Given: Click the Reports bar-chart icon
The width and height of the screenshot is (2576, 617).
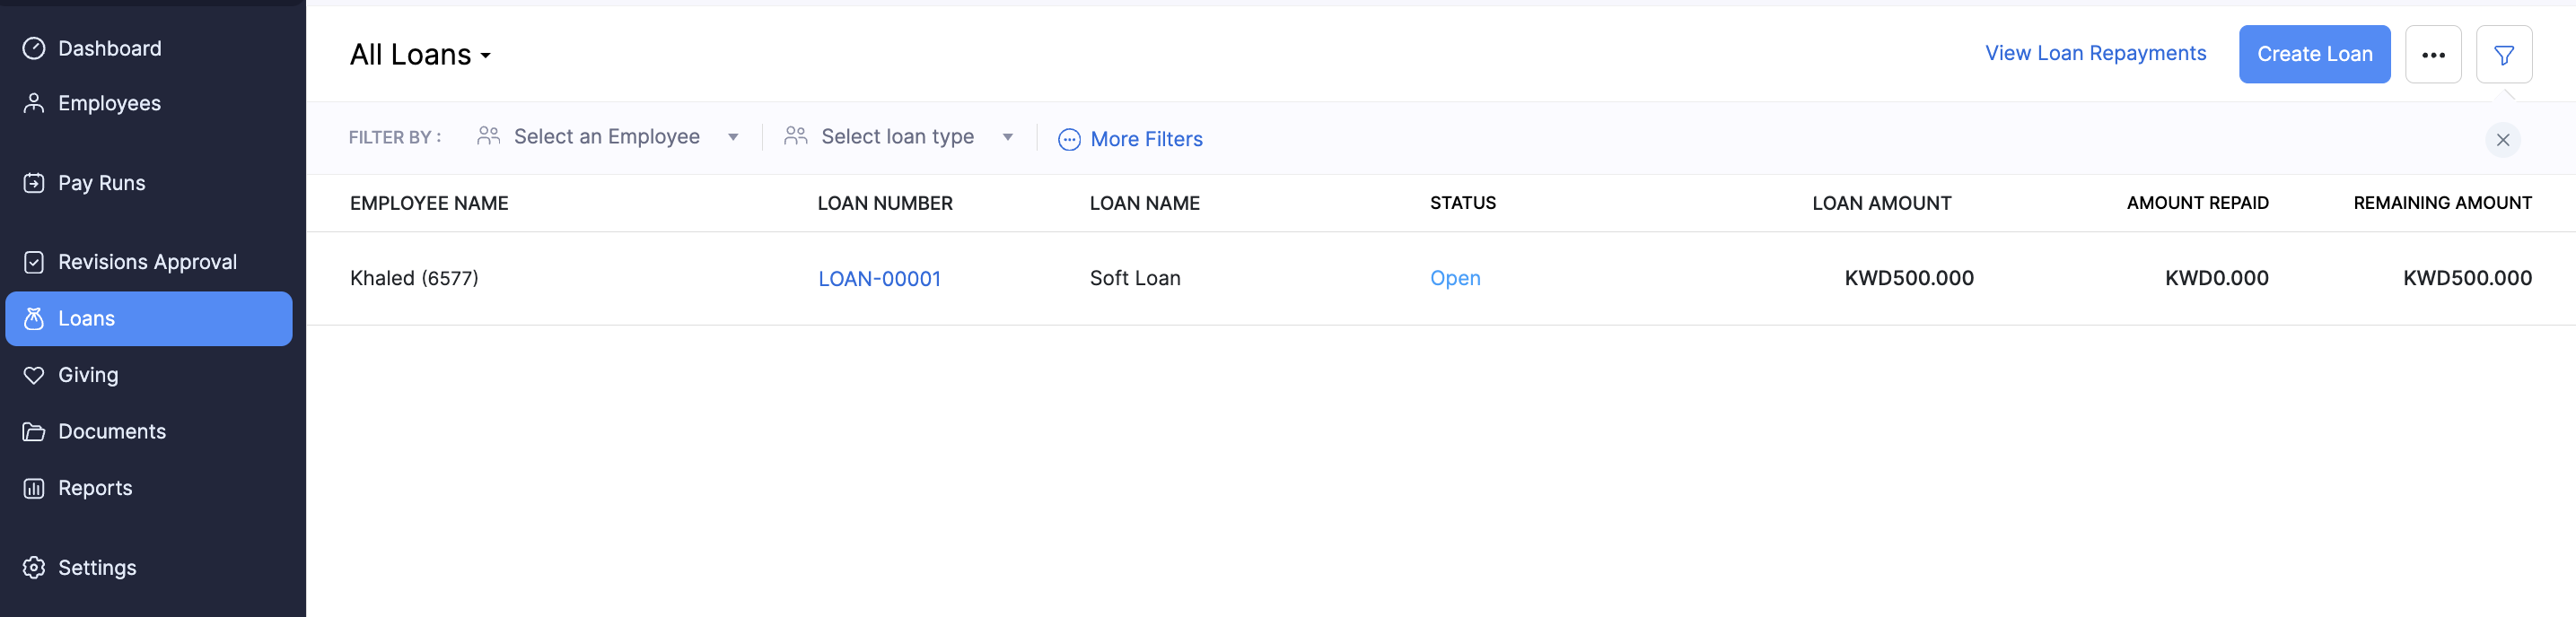Looking at the screenshot, I should (33, 487).
